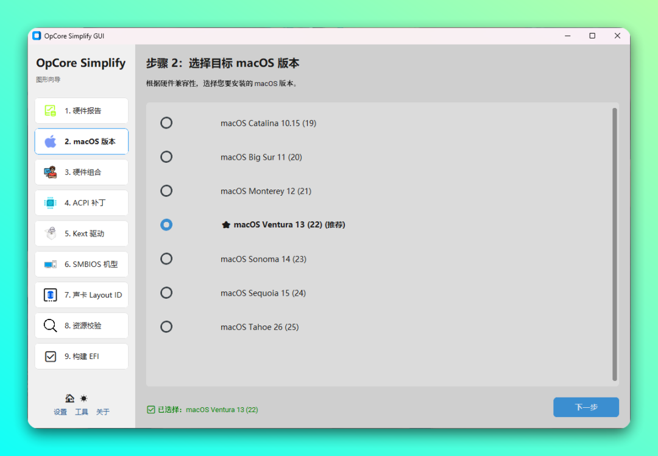
Task: Click the 下一步 next button
Action: tap(586, 407)
